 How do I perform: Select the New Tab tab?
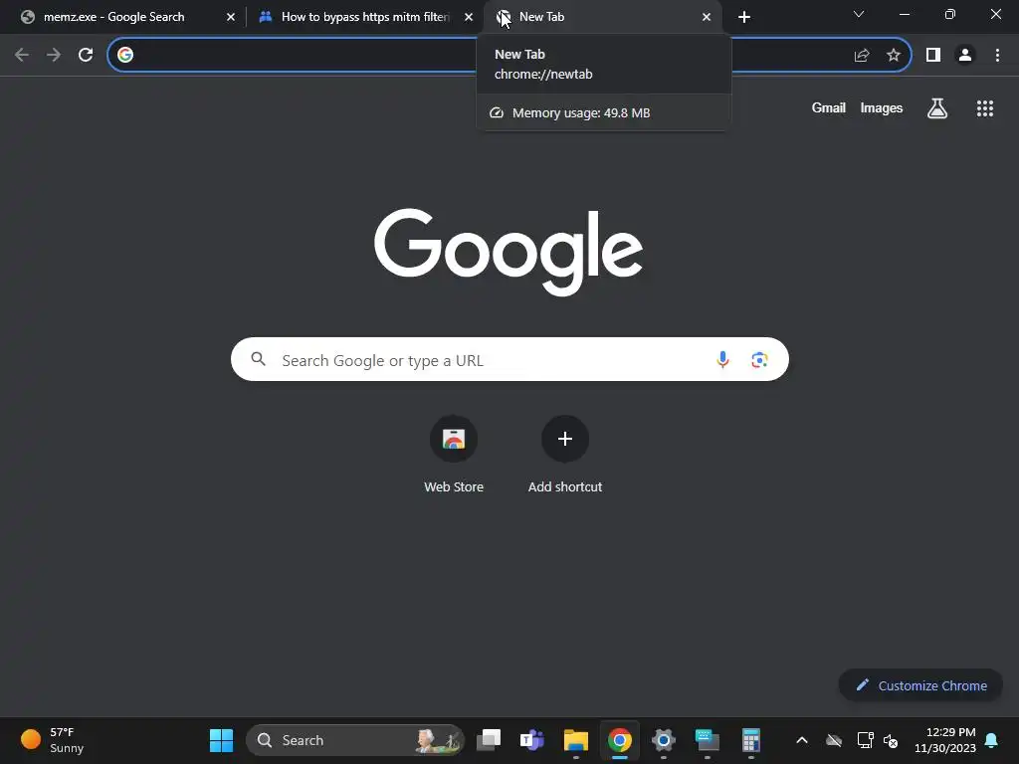coord(602,17)
